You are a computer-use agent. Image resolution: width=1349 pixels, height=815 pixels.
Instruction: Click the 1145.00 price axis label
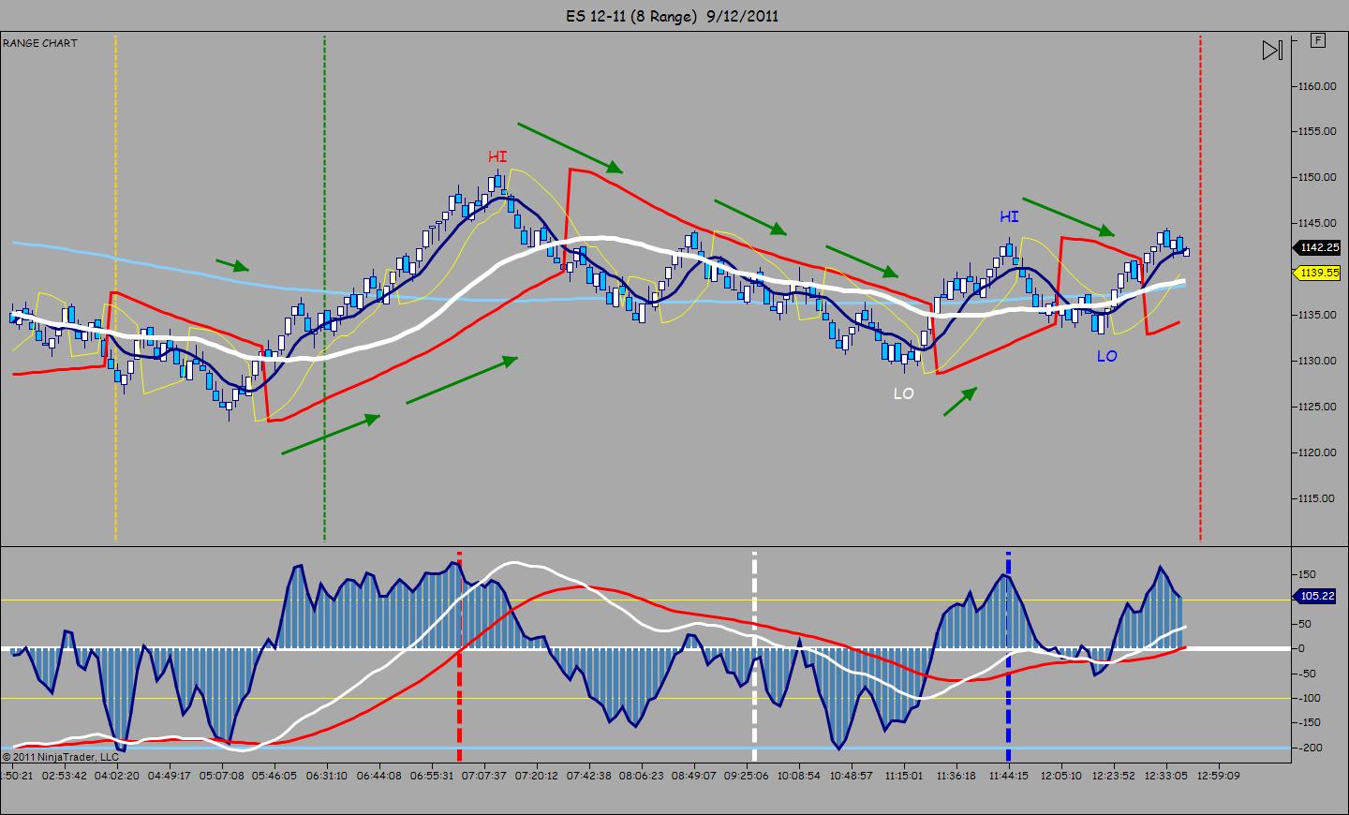(x=1317, y=224)
